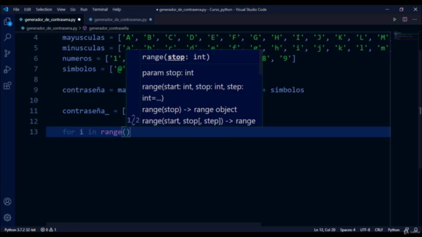Open the Help menu
422x237 pixels.
pos(117,9)
